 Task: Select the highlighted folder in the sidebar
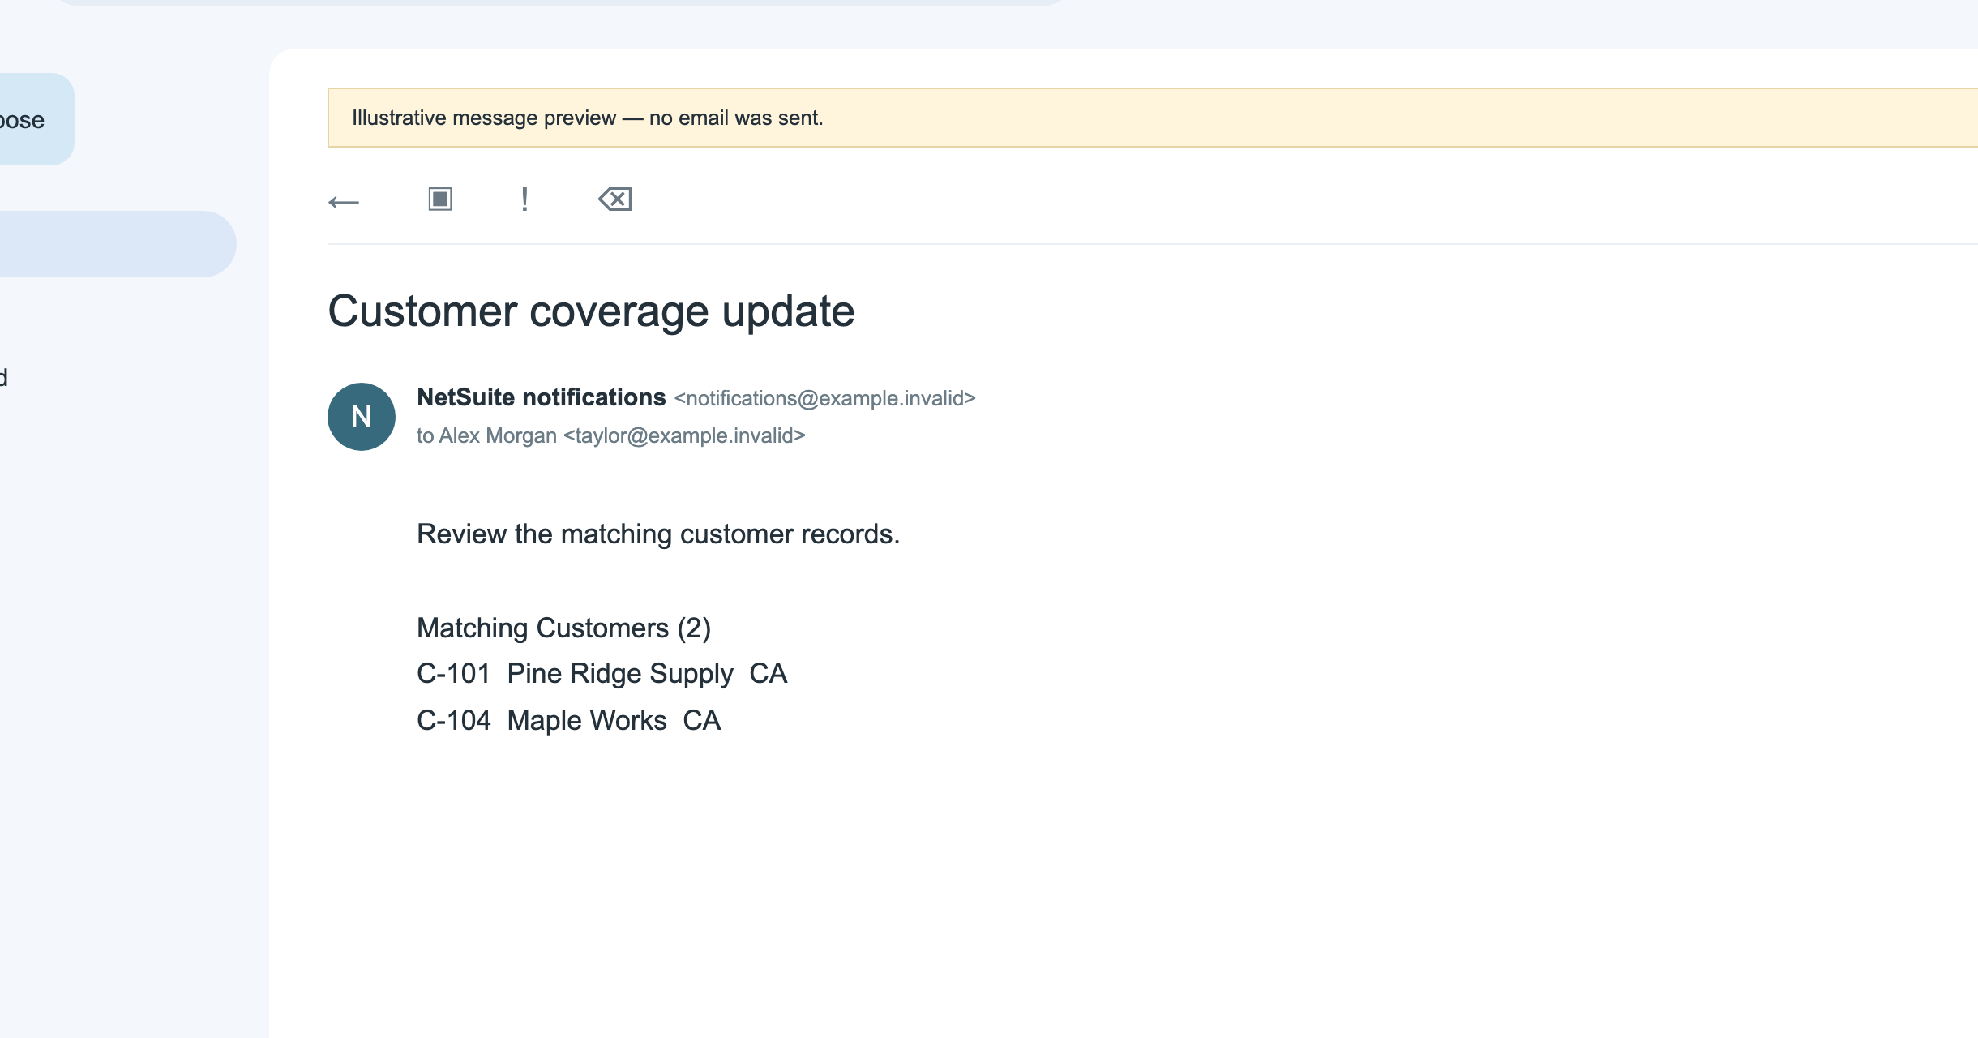point(118,244)
